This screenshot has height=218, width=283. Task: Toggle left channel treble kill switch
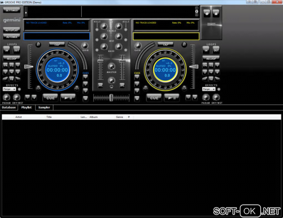point(97,29)
